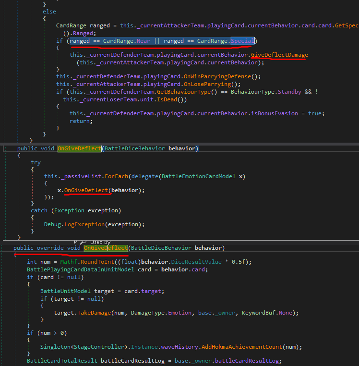Click the OnLoseParrying method call

point(207,84)
